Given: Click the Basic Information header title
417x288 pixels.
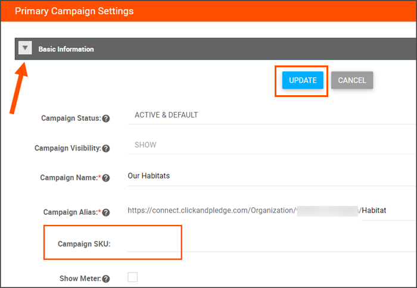Looking at the screenshot, I should point(66,49).
